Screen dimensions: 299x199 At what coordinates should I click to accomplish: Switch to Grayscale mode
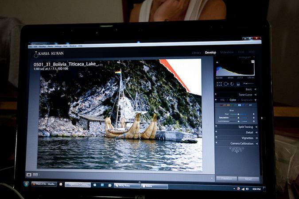tap(246, 100)
